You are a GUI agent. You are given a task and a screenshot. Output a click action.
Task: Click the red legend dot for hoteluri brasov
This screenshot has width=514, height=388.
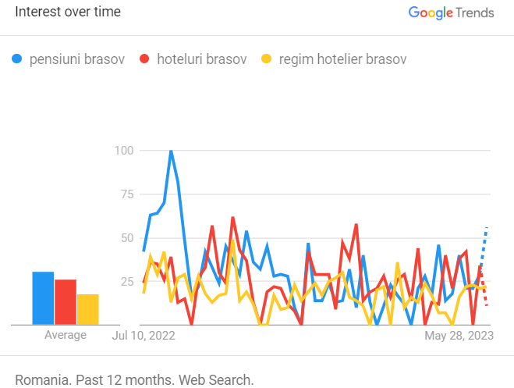pyautogui.click(x=144, y=59)
